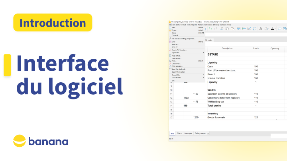Image resolution: width=287 pixels, height=161 pixels.
Task: Open the Data menu
Action: (x=178, y=25)
